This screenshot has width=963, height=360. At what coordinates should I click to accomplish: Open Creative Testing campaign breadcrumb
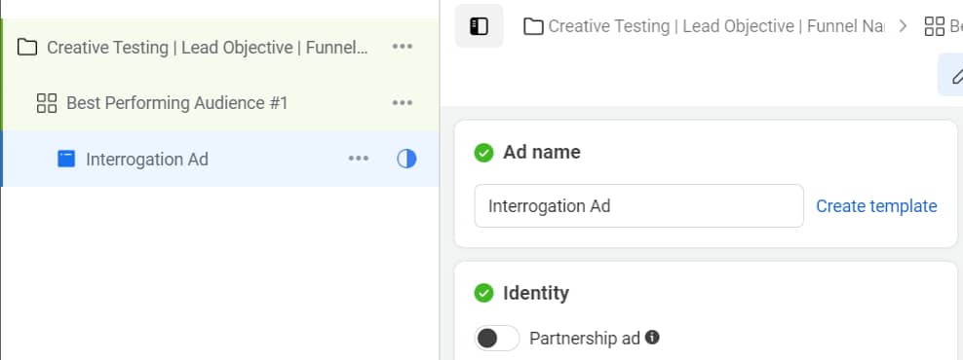click(x=716, y=26)
